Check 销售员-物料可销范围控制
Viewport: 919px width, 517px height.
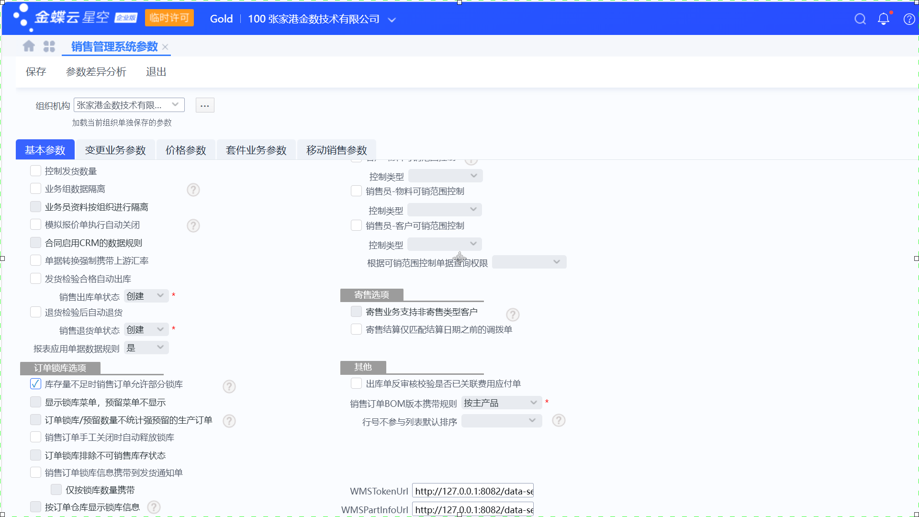(x=356, y=191)
